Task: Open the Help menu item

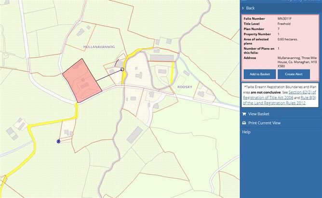Action: (246, 132)
